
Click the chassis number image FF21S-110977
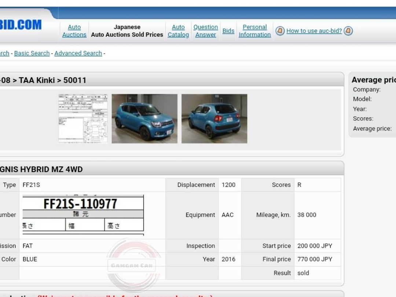click(x=83, y=215)
